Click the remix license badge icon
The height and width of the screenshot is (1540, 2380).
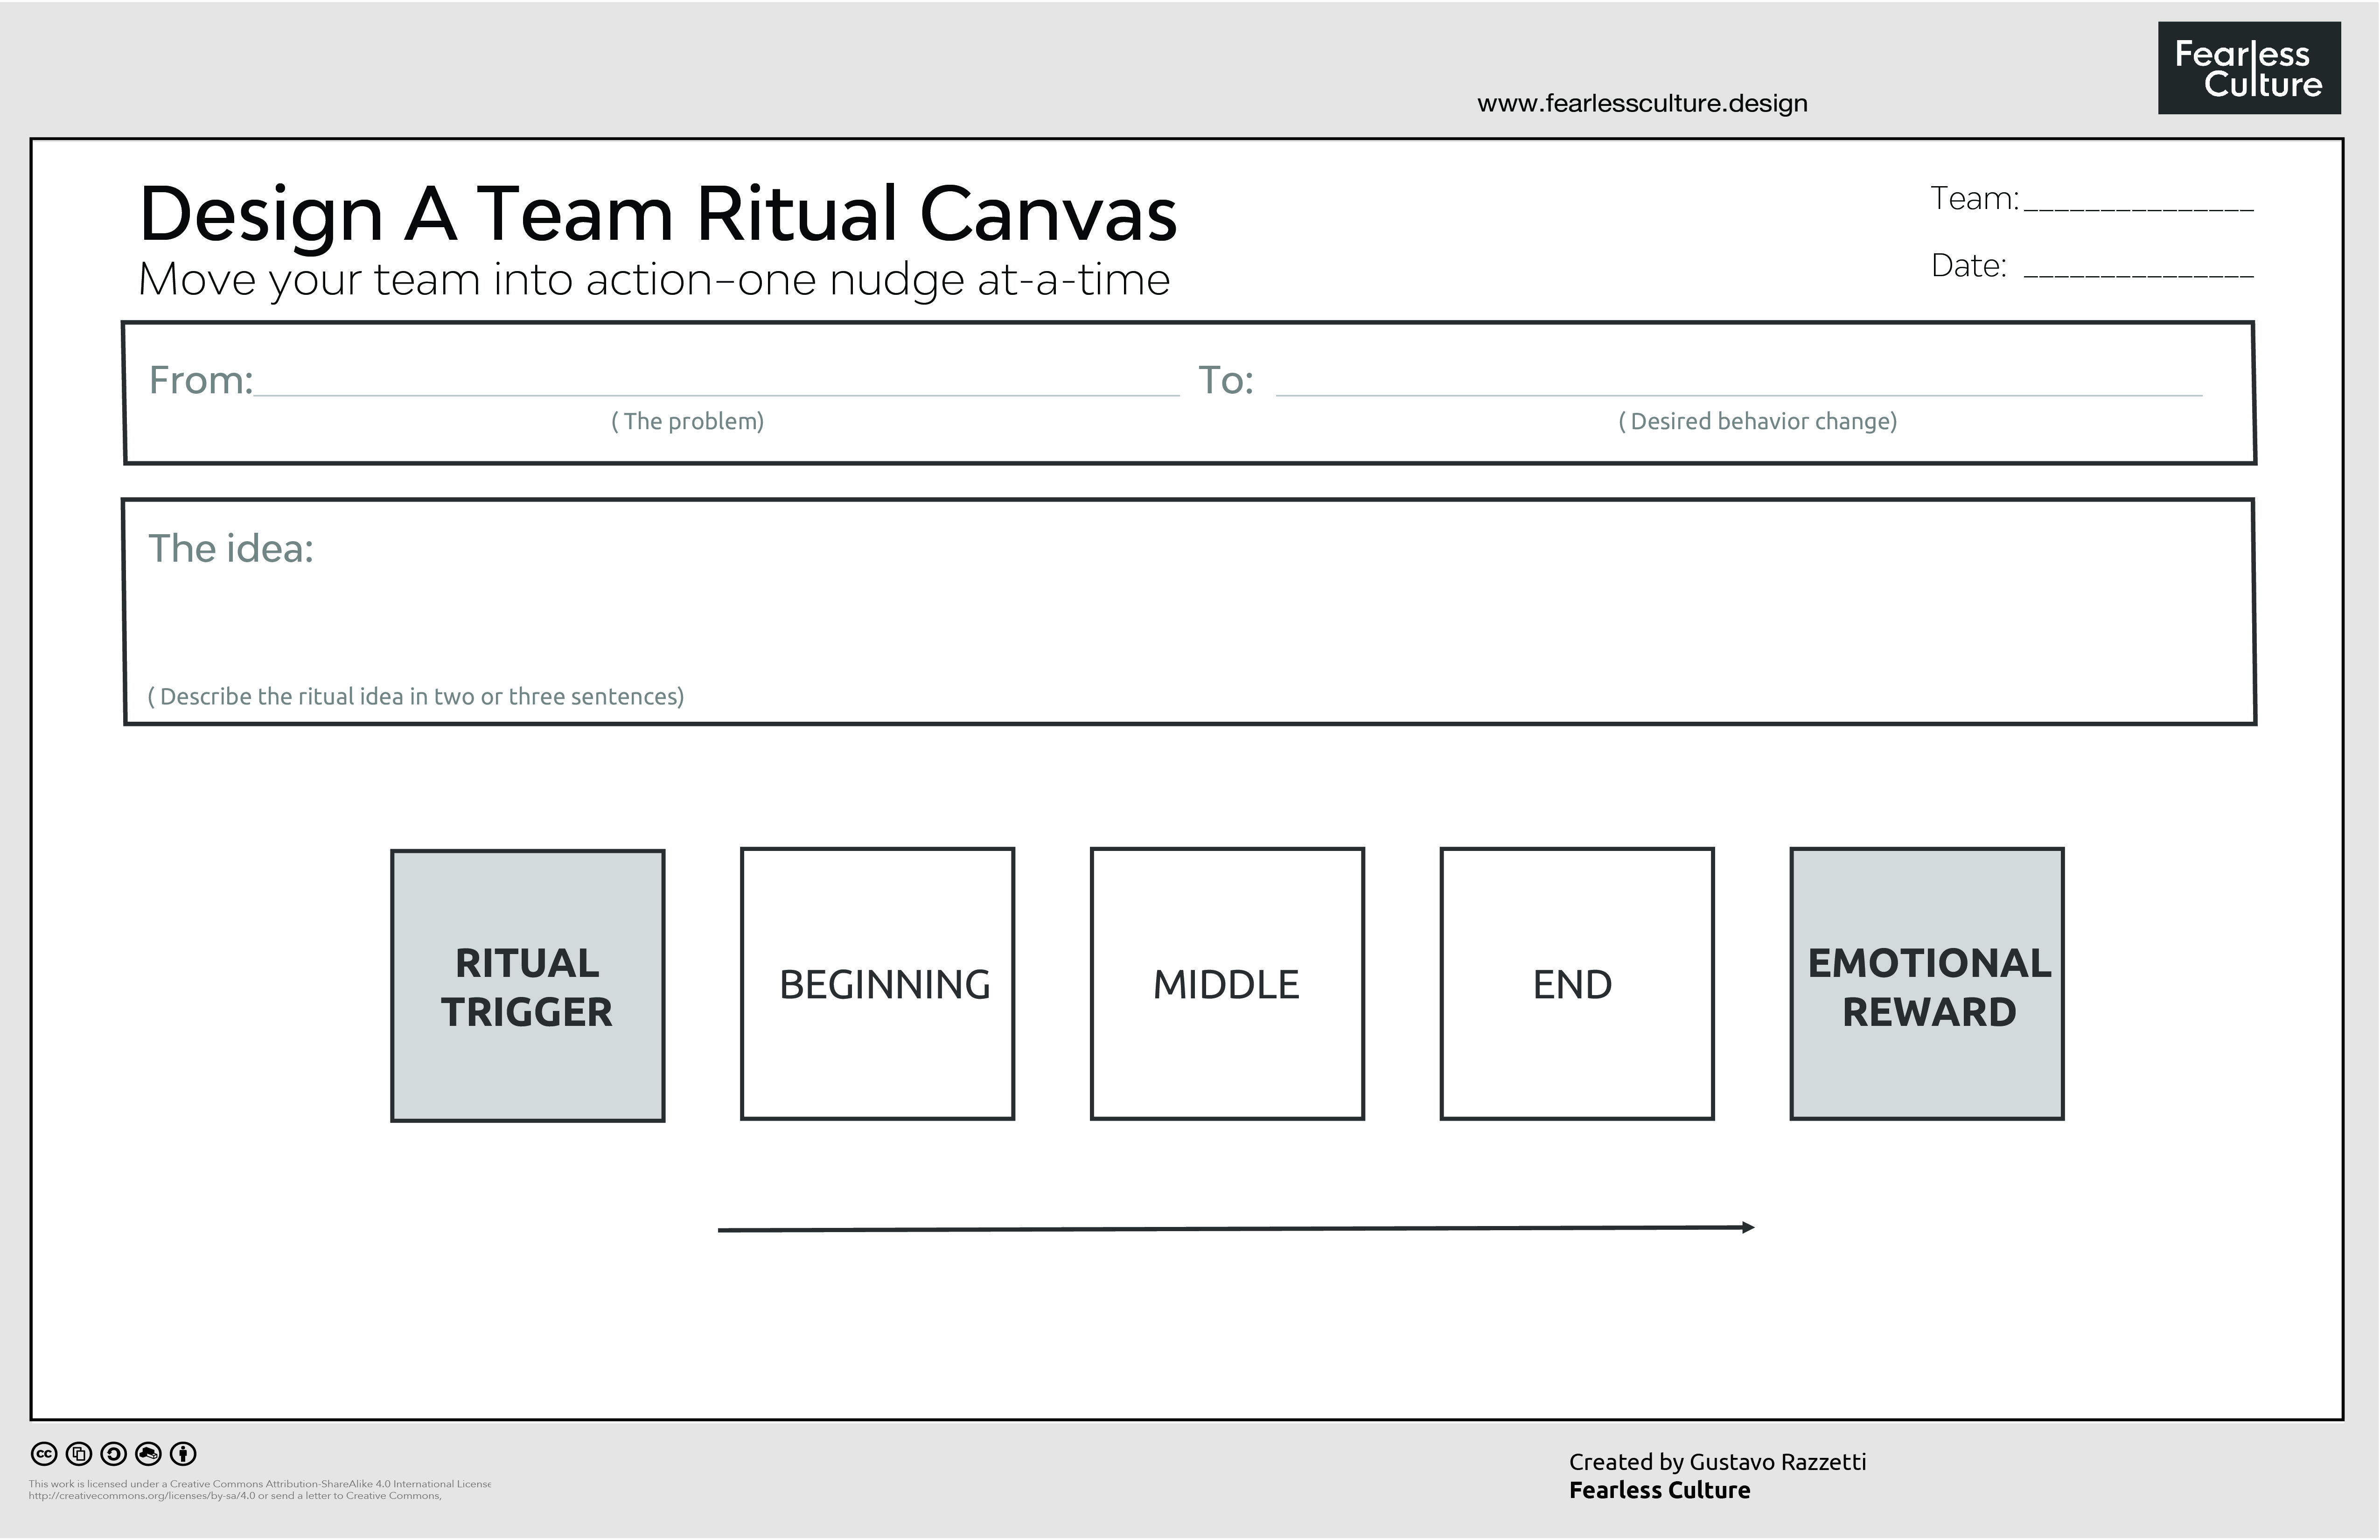click(x=148, y=1454)
